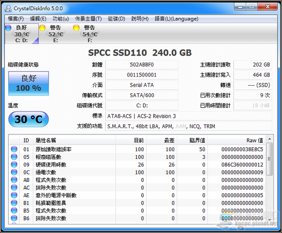
Task: Click status icon of row 01 原始讀取錯誤率
Action: coord(14,149)
